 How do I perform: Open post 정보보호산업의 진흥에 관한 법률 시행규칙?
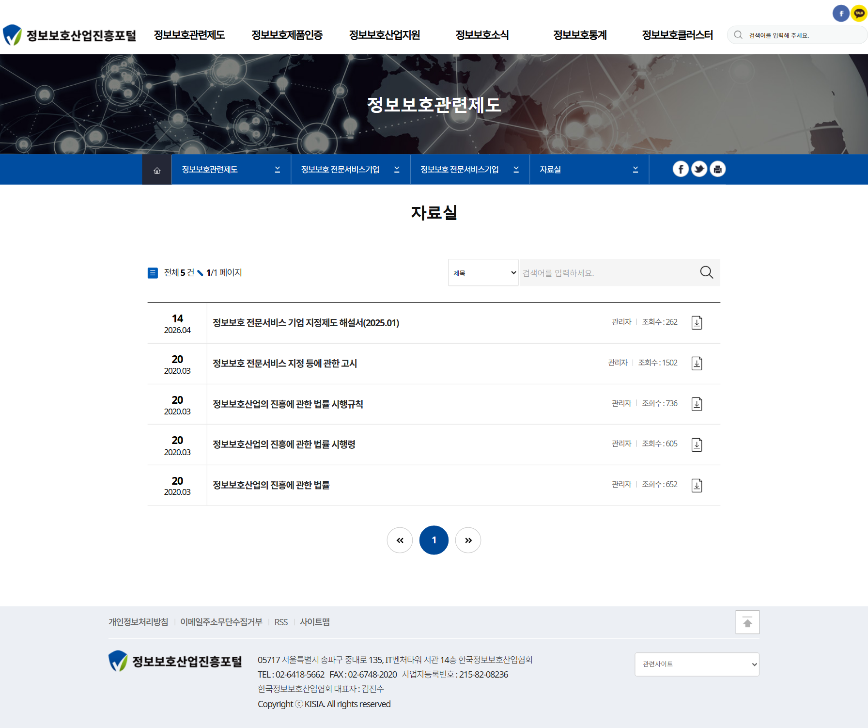pos(288,404)
